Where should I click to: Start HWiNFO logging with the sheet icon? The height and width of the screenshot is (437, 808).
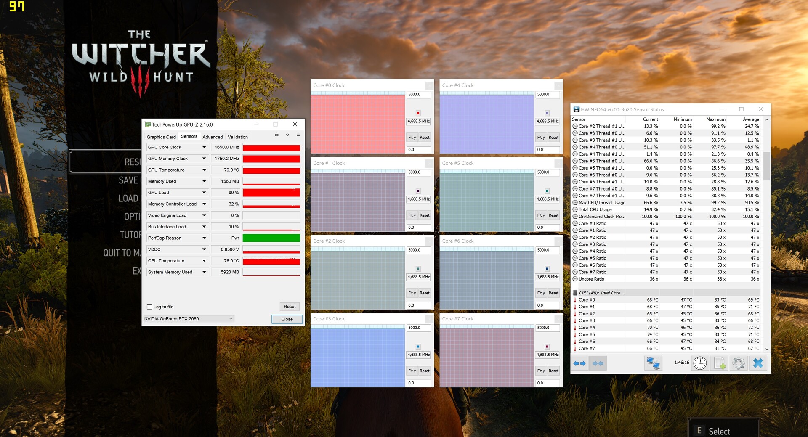719,363
